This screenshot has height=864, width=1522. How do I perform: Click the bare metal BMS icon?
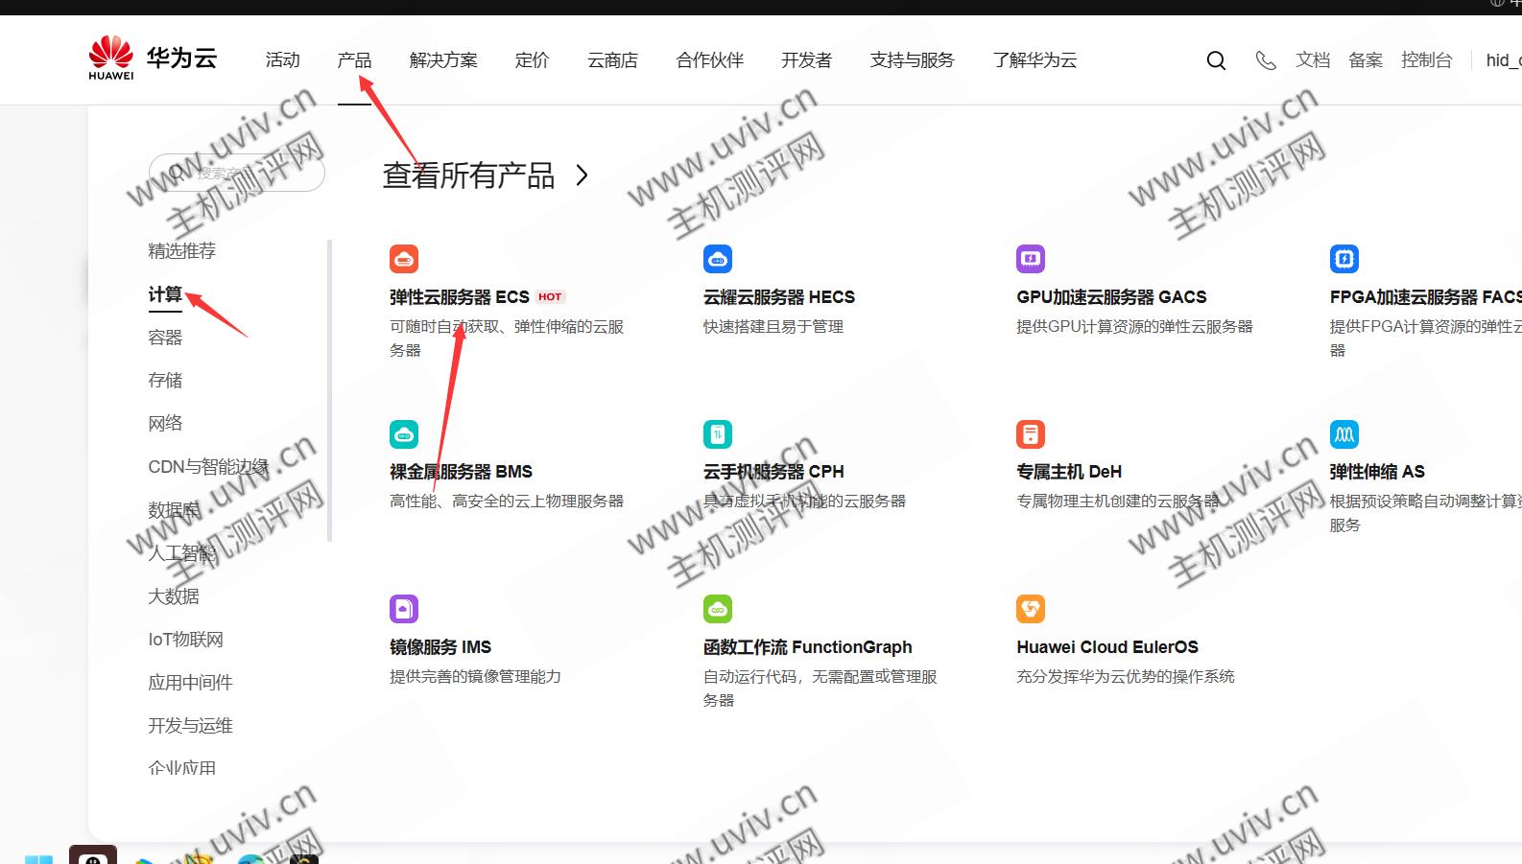point(404,434)
